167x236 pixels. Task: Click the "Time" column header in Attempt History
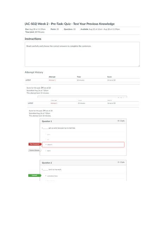tap(79, 77)
